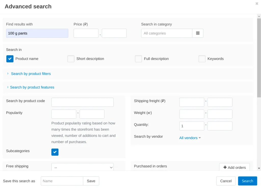The width and height of the screenshot is (261, 190).
Task: Open the All vendors dropdown
Action: tap(190, 138)
